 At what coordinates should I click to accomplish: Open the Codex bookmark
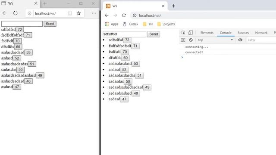130,24
